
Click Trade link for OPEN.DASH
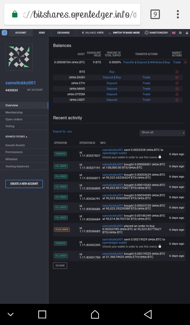click(146, 77)
